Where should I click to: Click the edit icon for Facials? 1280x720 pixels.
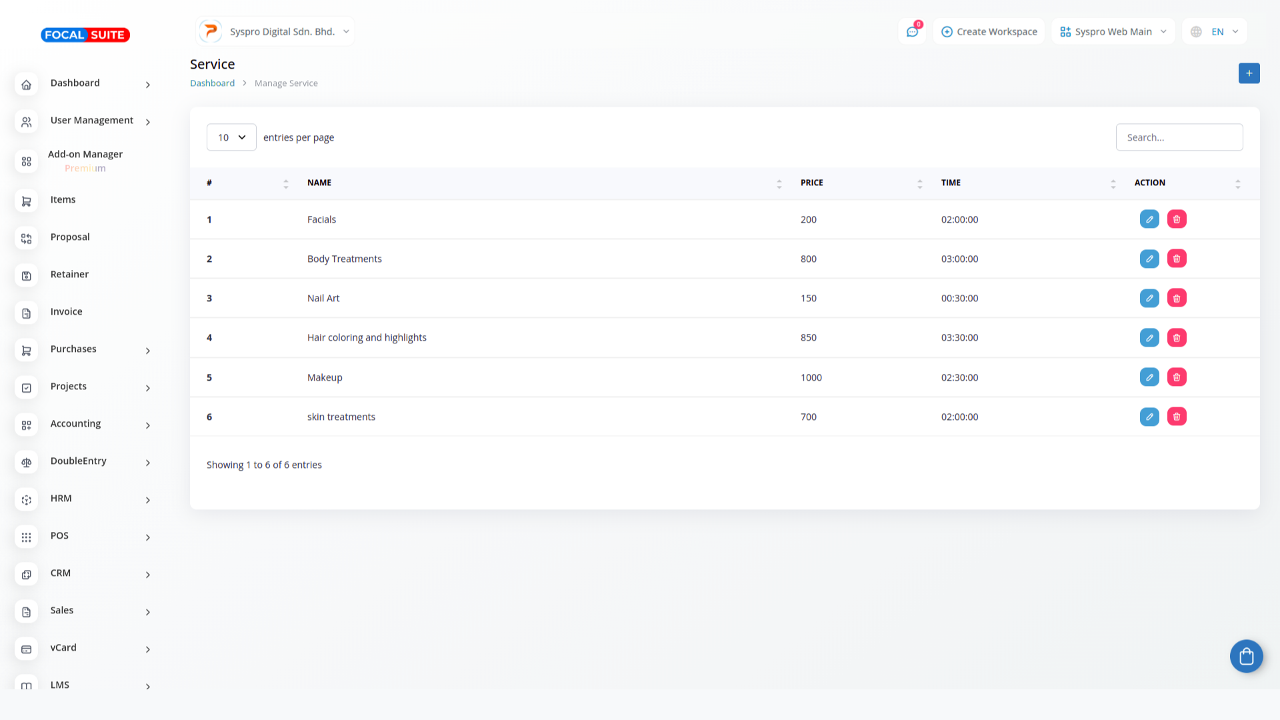coord(1149,219)
